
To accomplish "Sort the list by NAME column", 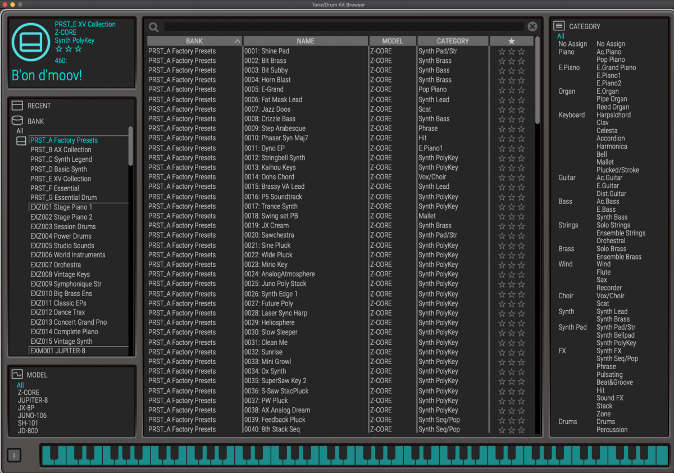I will (306, 41).
